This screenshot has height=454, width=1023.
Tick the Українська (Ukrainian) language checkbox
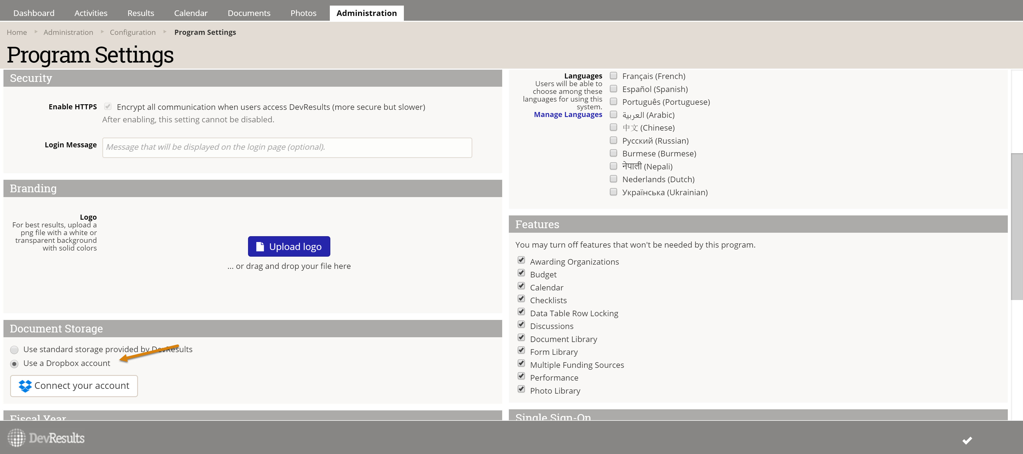tap(613, 192)
